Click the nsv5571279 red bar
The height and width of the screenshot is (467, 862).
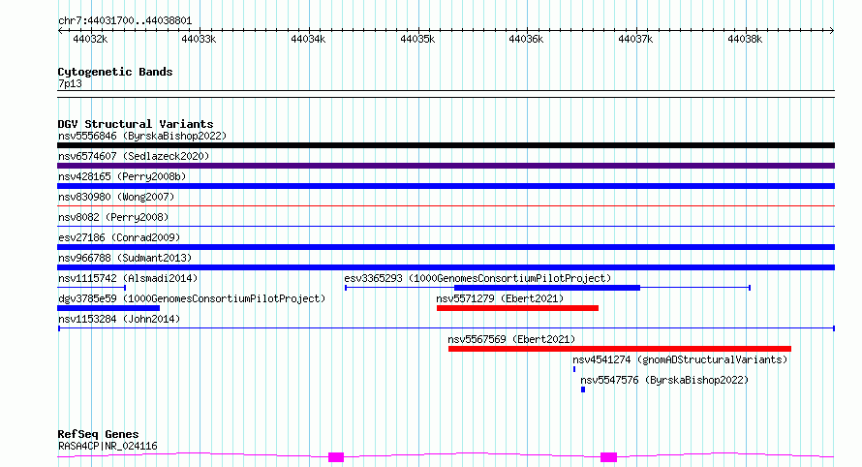pos(517,308)
